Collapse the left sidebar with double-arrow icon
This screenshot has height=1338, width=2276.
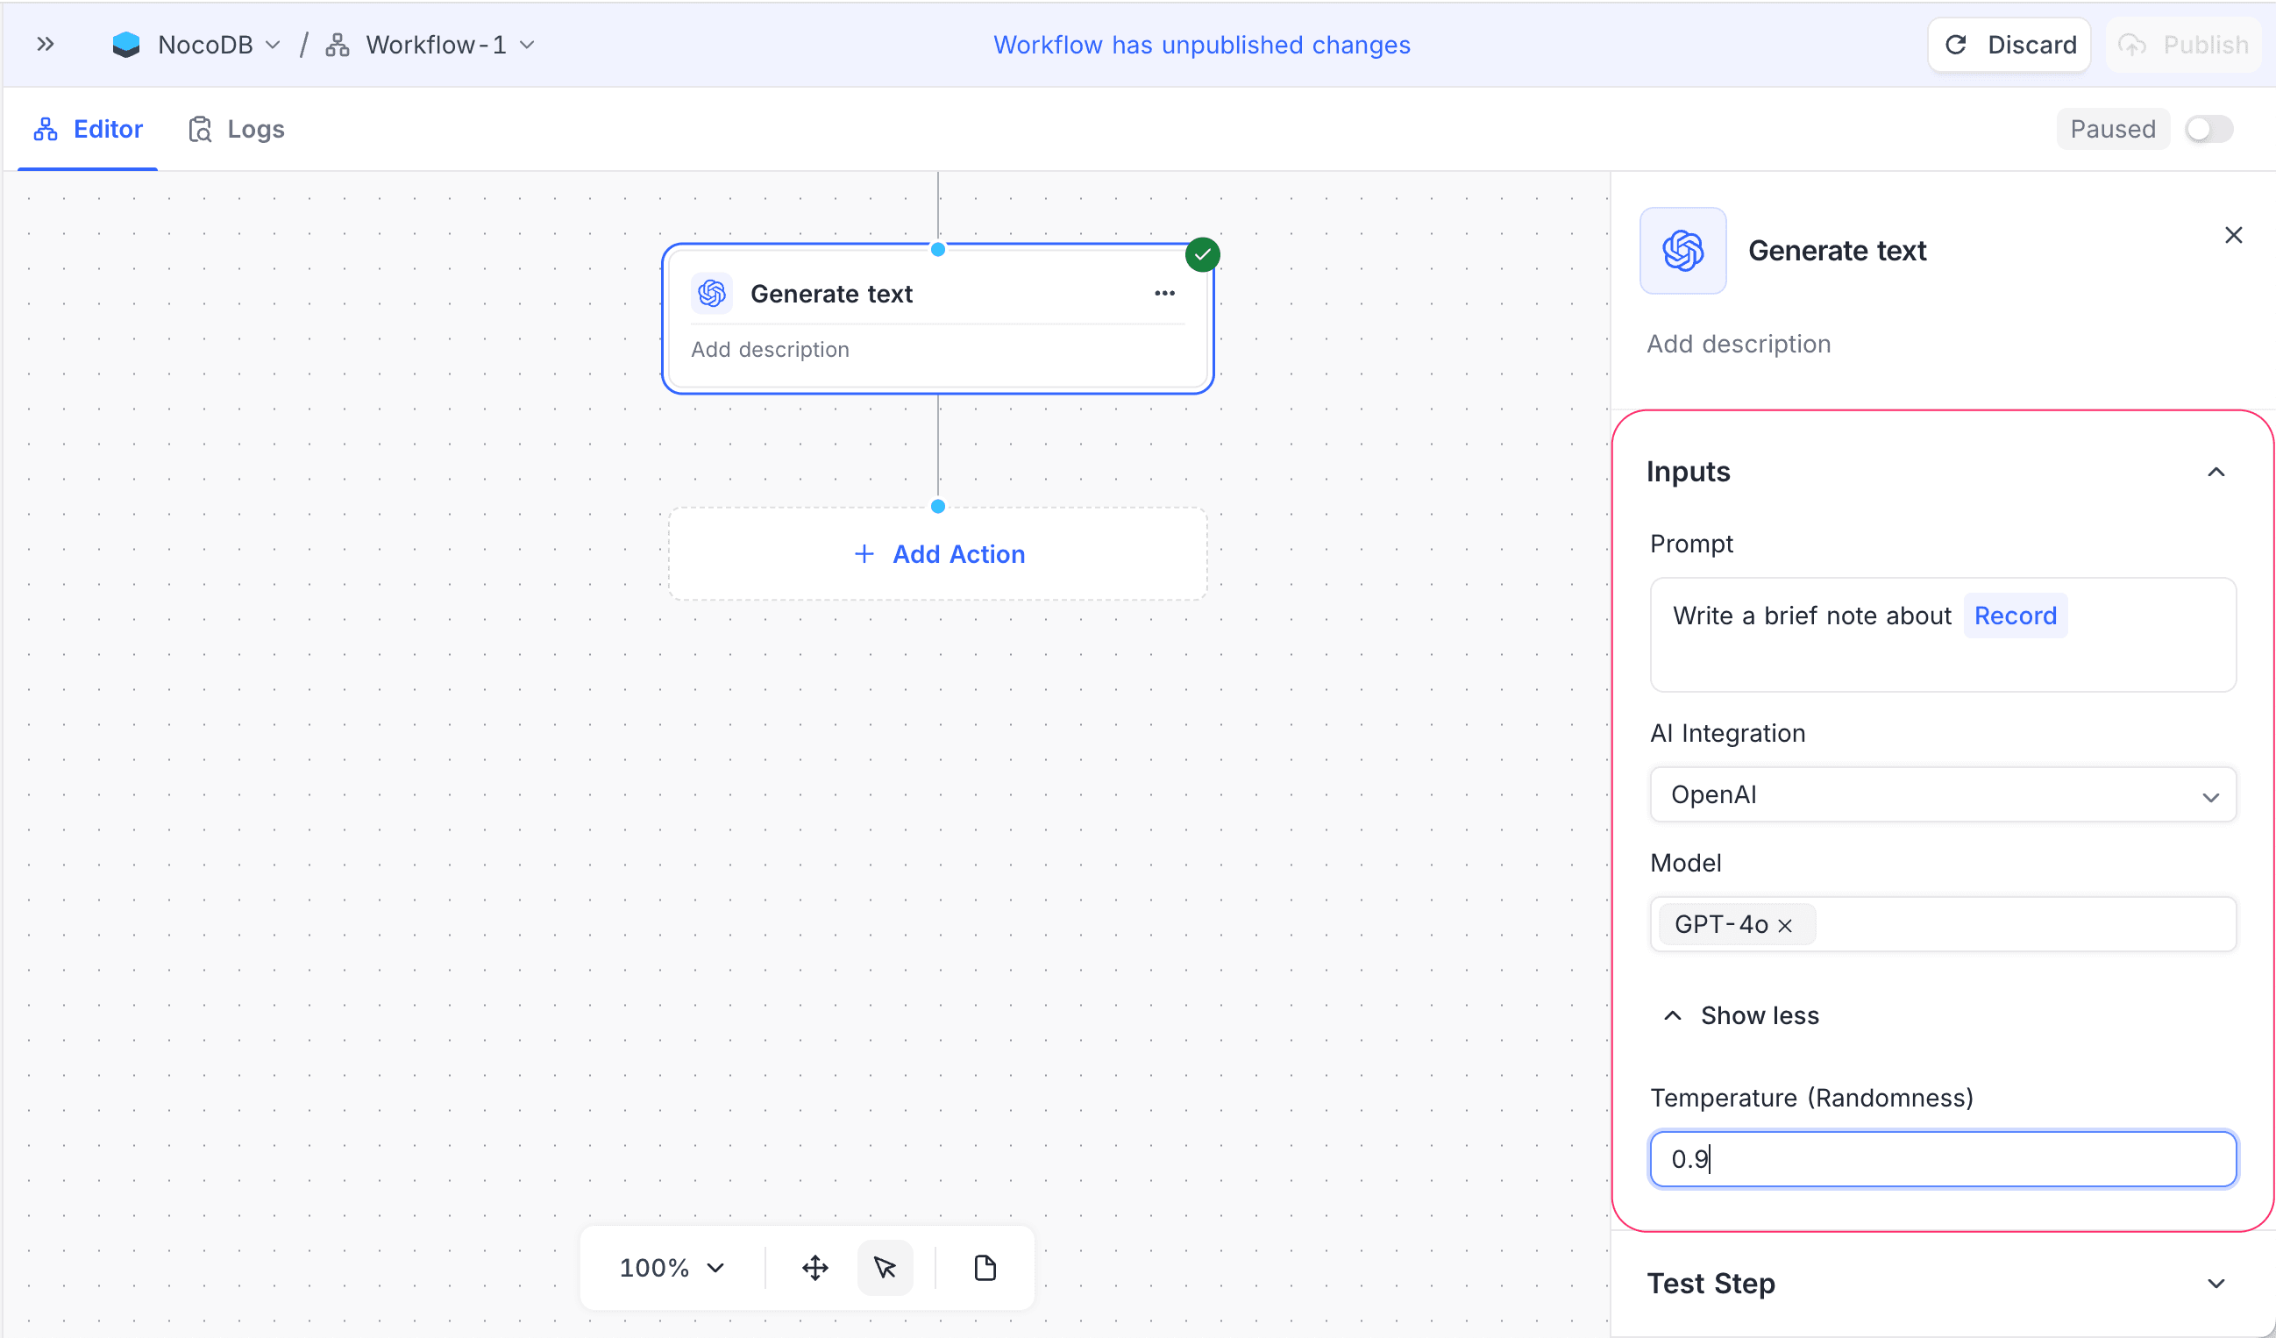click(x=46, y=43)
